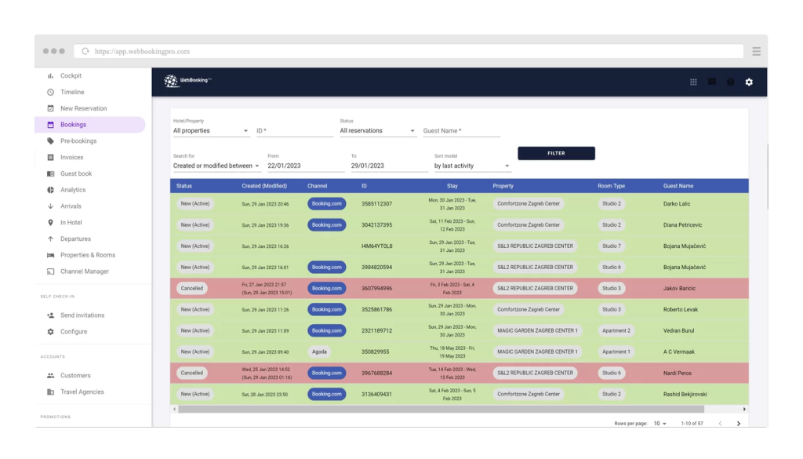This screenshot has height=459, width=803.
Task: Select Channel Manager in sidebar
Action: pyautogui.click(x=84, y=271)
